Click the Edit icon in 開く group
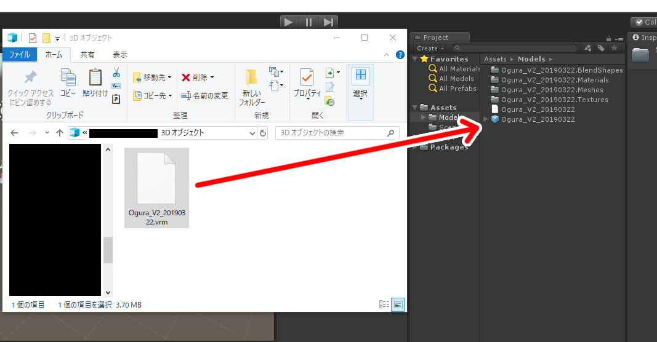This screenshot has height=342, width=657. click(330, 87)
